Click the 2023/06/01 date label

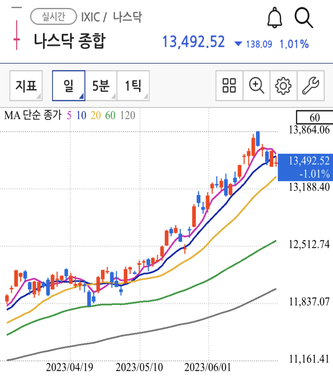[x=208, y=367]
